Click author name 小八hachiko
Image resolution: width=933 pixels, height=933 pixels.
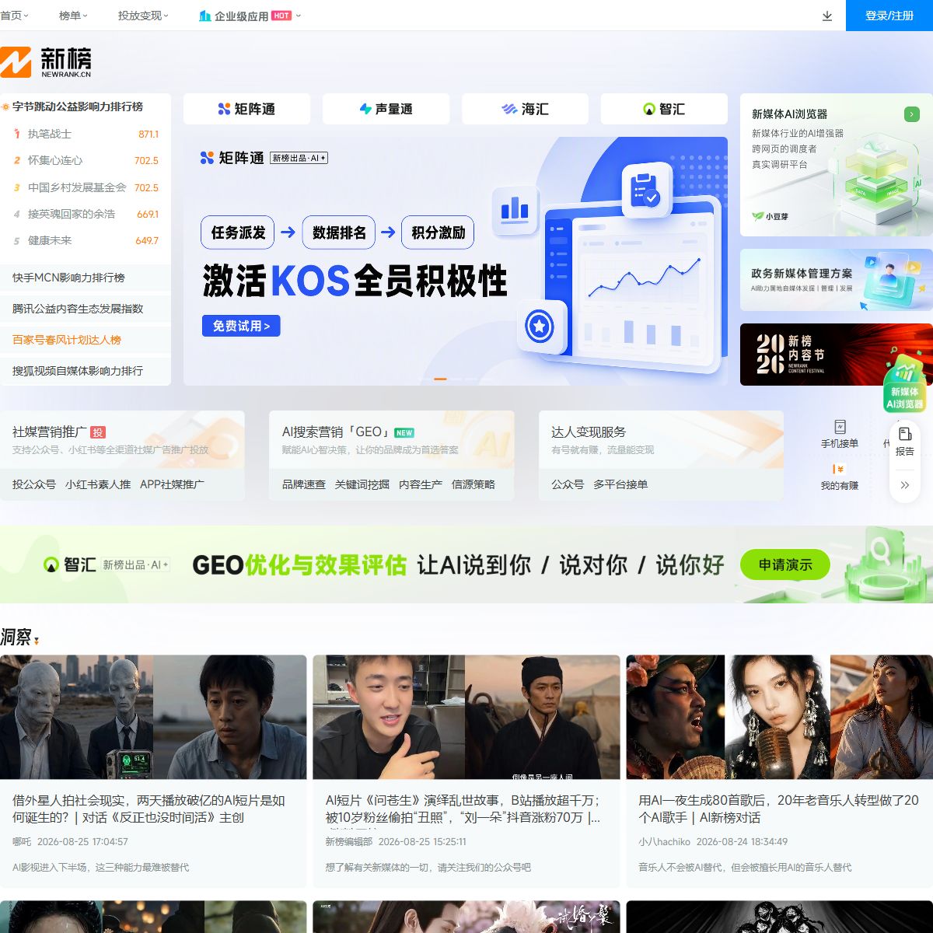[x=665, y=841]
